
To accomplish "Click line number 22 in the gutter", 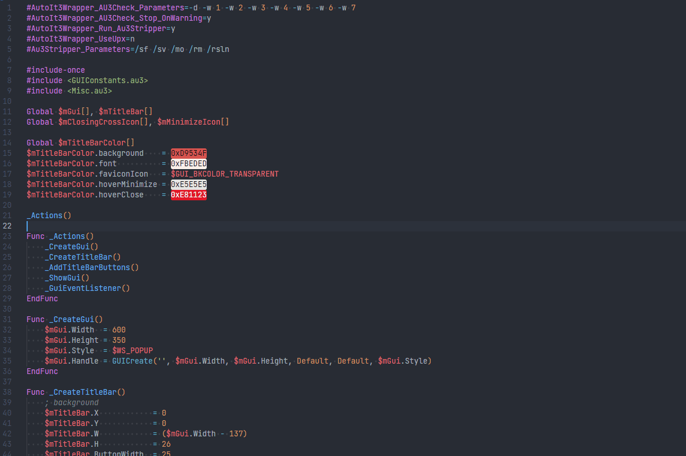I will pos(8,226).
